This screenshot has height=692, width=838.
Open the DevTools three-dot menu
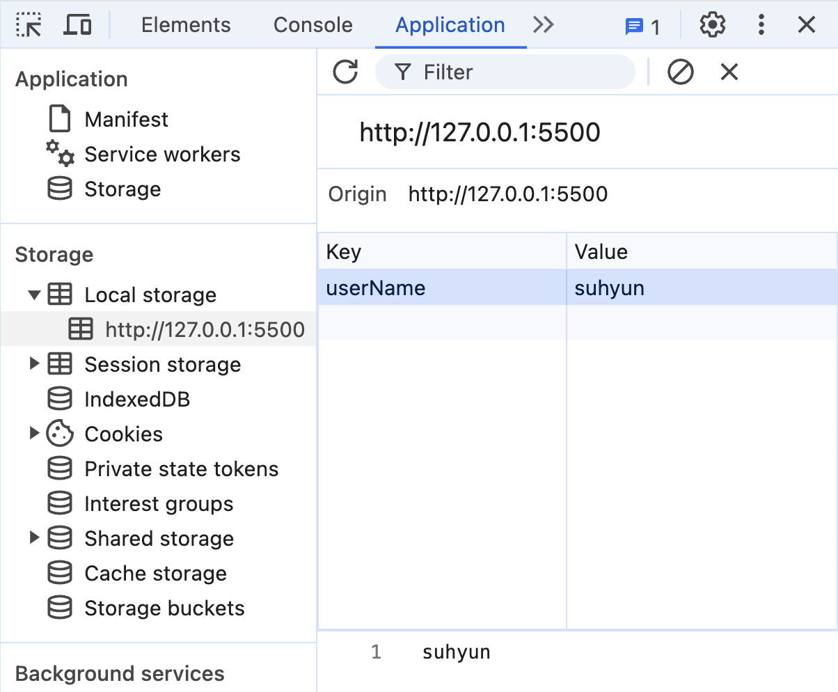tap(761, 25)
